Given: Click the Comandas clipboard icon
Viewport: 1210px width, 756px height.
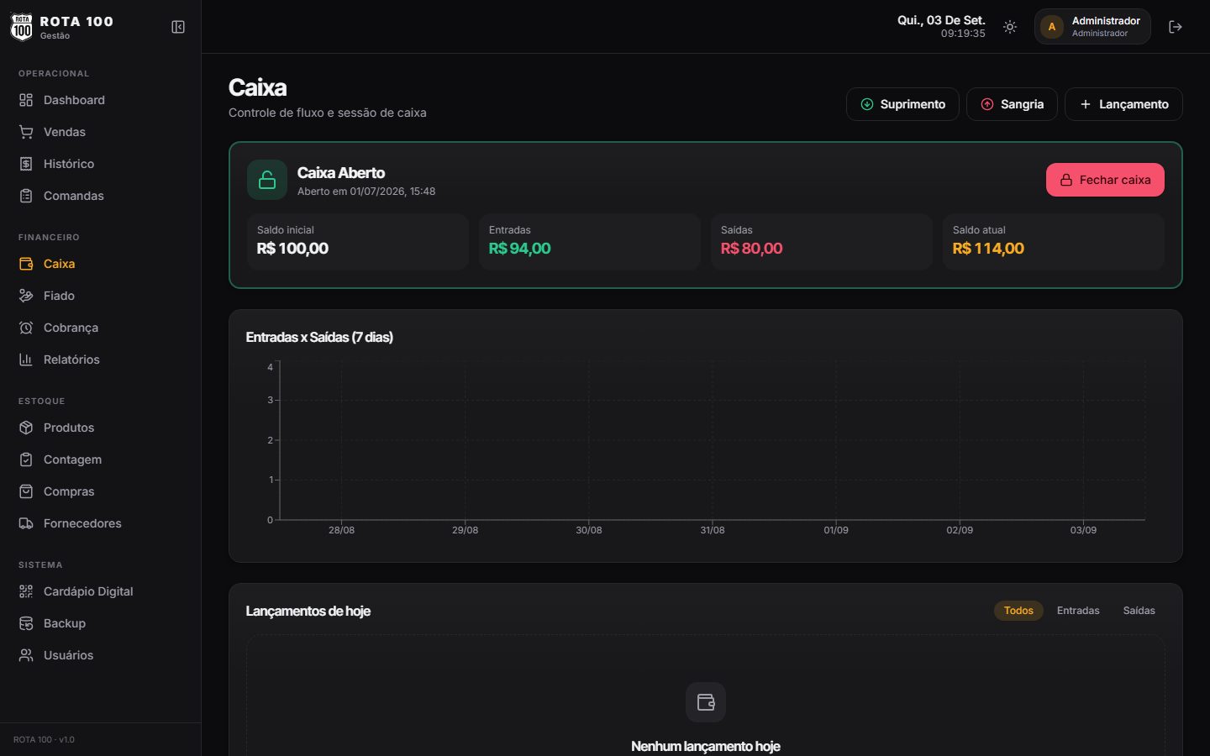Looking at the screenshot, I should (26, 196).
